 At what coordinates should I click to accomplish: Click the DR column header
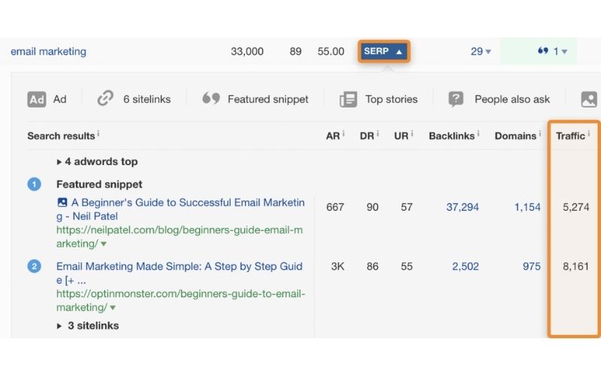coord(367,136)
